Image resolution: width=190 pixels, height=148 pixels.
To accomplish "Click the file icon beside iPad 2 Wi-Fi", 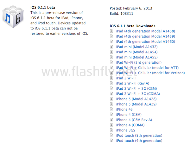I will [111, 78].
